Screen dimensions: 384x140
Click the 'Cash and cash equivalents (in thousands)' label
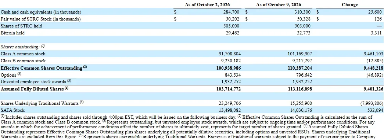pos(41,12)
